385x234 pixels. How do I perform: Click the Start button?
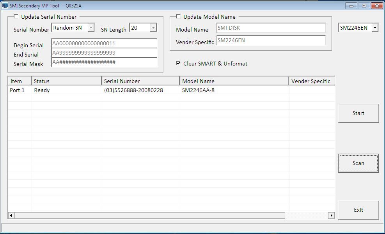[x=358, y=113]
